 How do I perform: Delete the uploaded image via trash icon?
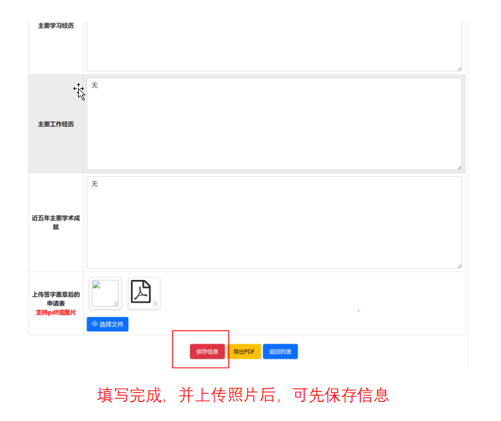click(116, 304)
